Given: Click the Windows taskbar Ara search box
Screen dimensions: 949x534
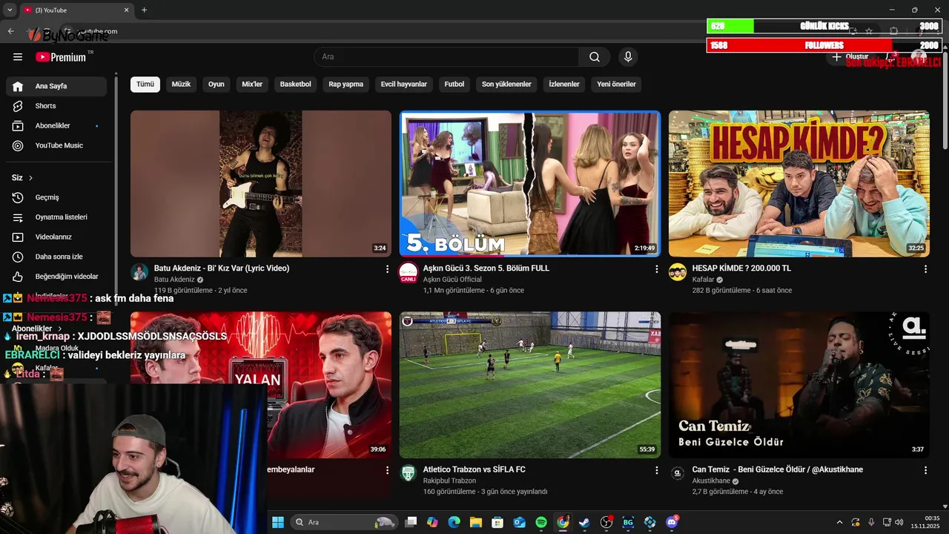Looking at the screenshot, I should (344, 522).
